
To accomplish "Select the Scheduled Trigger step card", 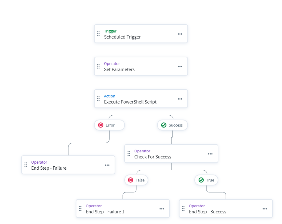I will click(x=141, y=34).
